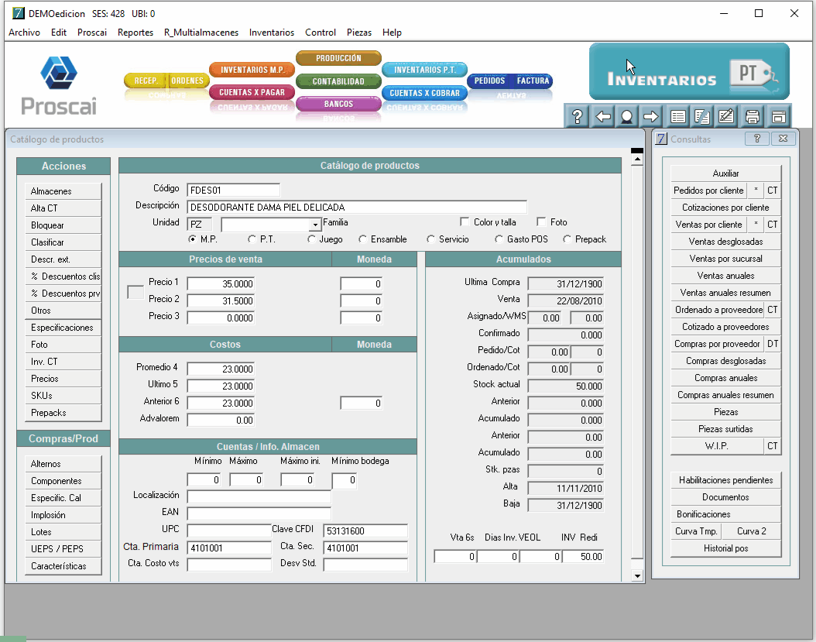
Task: Open the Inventarios menu
Action: pos(272,33)
